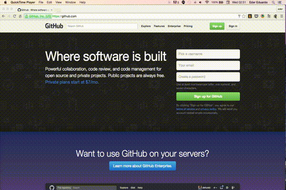Click Learn more about GitHub Enterprise

click(143, 166)
